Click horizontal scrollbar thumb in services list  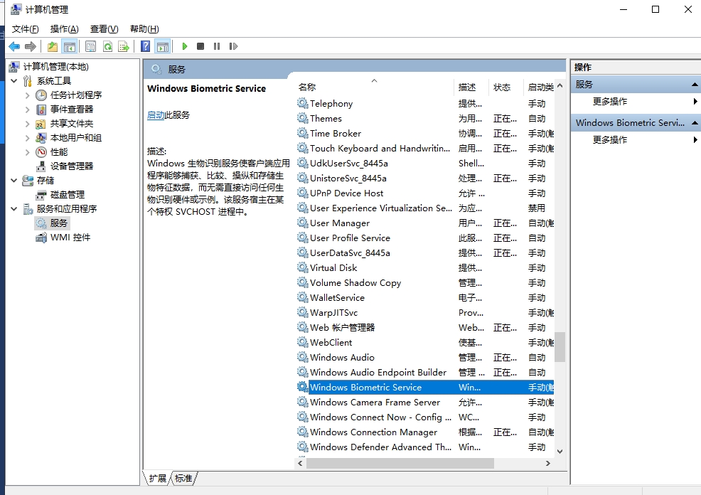pyautogui.click(x=400, y=464)
